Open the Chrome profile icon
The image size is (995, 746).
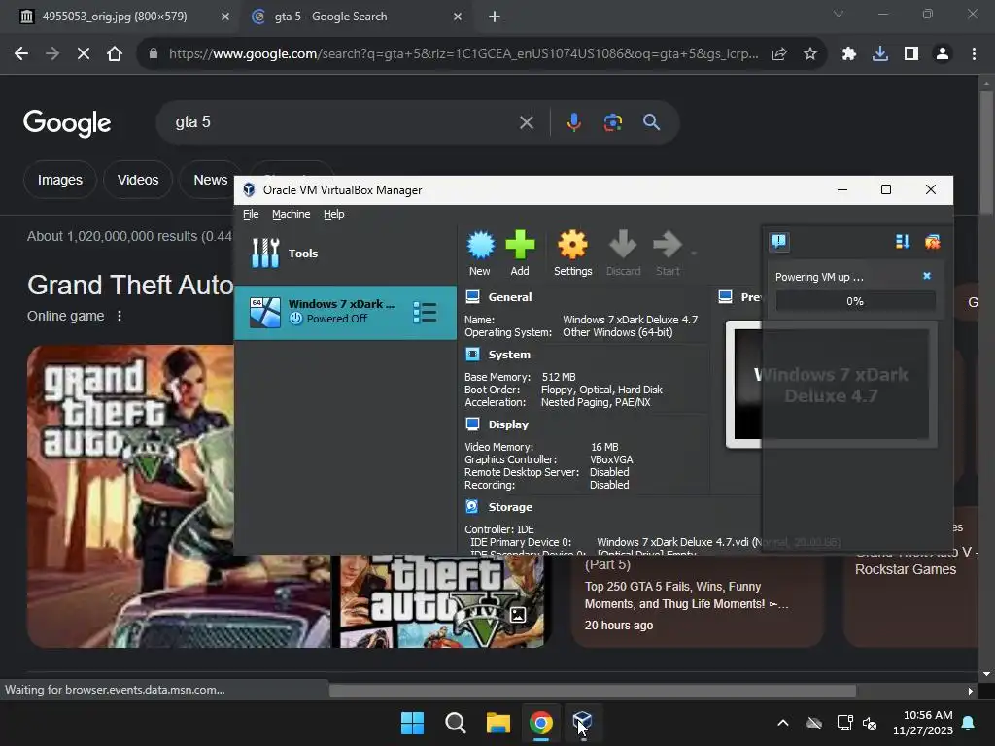click(942, 54)
